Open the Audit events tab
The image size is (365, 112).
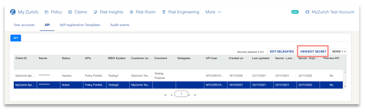(120, 25)
